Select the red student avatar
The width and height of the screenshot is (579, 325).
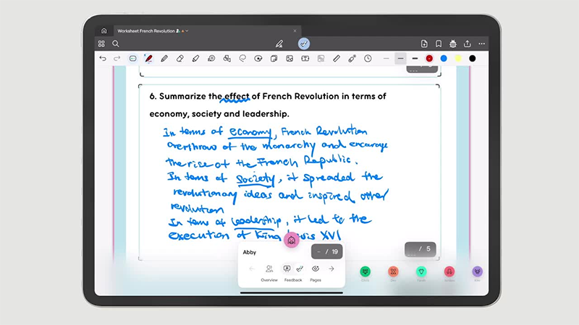click(449, 272)
